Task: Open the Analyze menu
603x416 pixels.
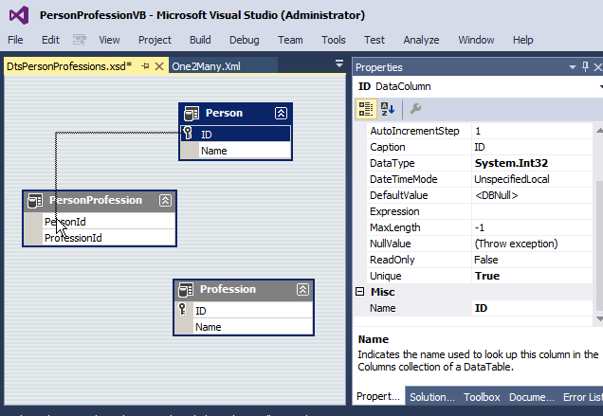Action: tap(421, 40)
